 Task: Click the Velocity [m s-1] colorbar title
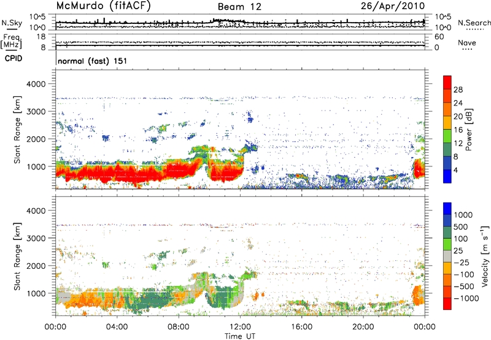coord(485,256)
